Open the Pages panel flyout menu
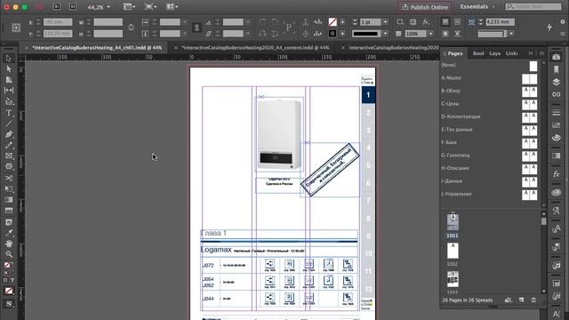Screen dimensions: 569x320 click(x=541, y=53)
